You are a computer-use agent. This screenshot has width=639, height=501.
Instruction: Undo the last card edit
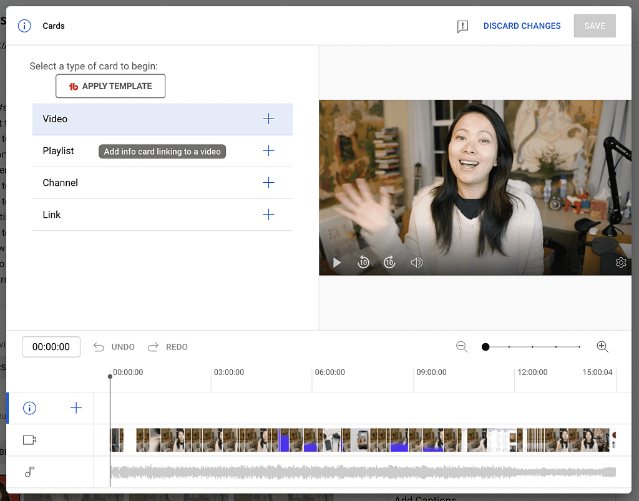click(x=114, y=346)
